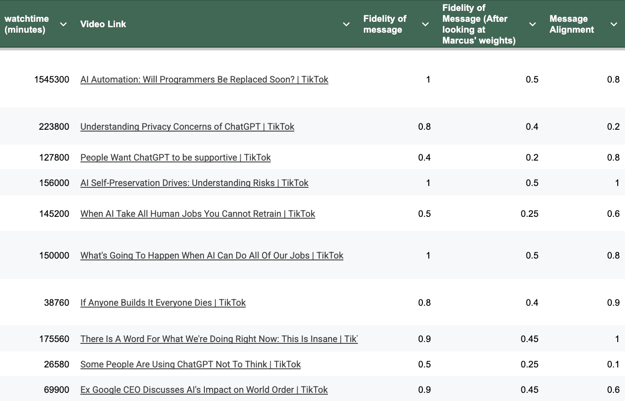Image resolution: width=625 pixels, height=401 pixels.
Task: Select Message Alignment 0.1 in Not To Think row
Action: [613, 364]
